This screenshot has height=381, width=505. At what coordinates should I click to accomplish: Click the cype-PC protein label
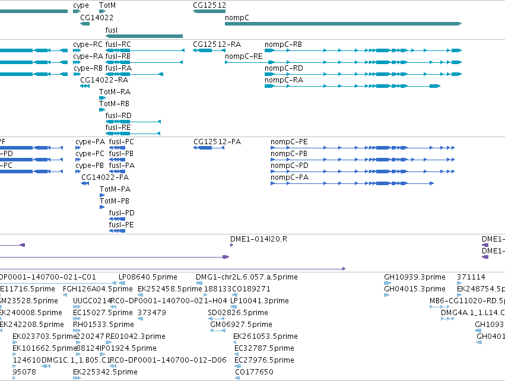pyautogui.click(x=90, y=154)
